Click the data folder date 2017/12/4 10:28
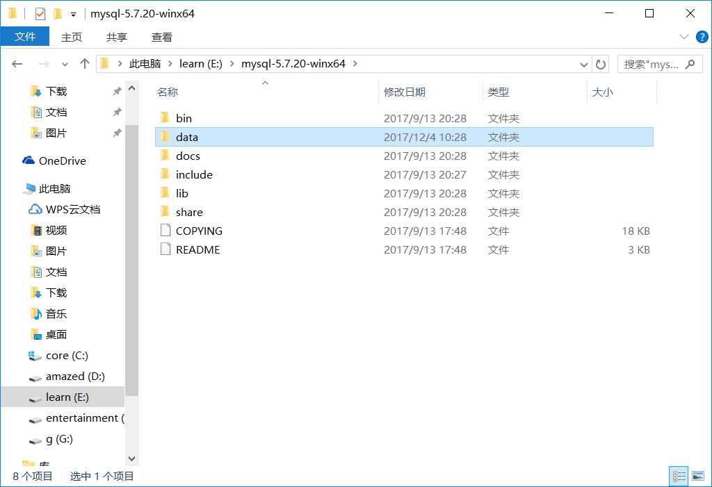This screenshot has height=487, width=712. pos(425,137)
